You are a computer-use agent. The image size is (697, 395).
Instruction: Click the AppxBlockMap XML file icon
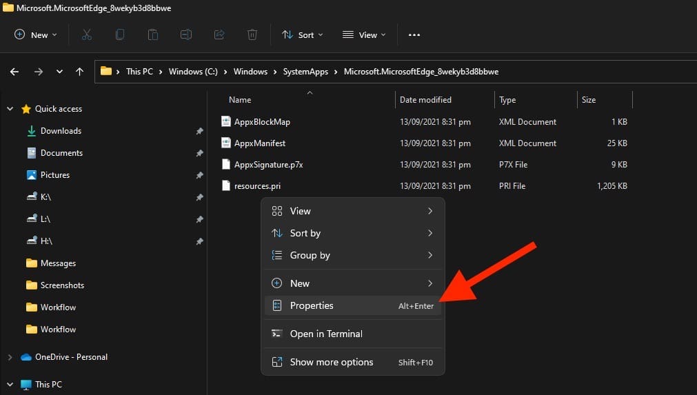click(226, 121)
